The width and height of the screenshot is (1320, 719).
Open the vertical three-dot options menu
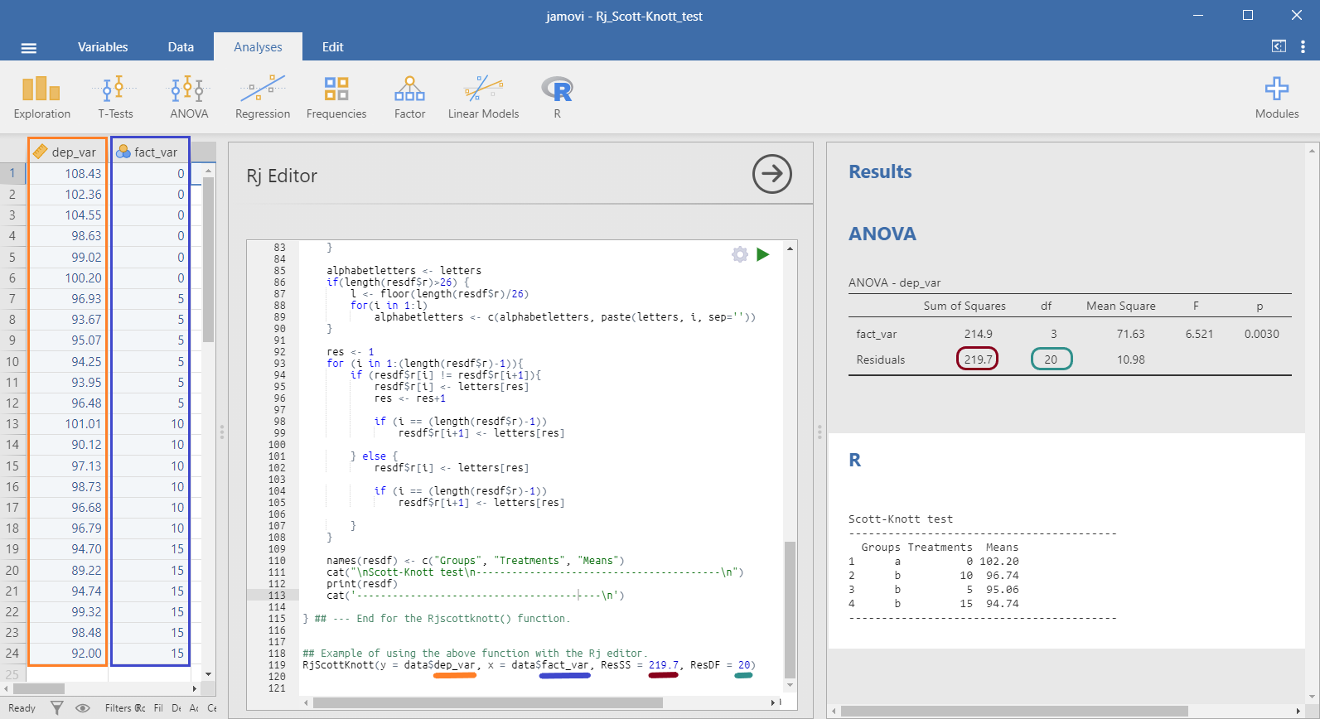click(1303, 46)
